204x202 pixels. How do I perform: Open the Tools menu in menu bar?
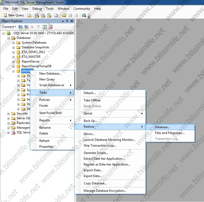(x=50, y=9)
